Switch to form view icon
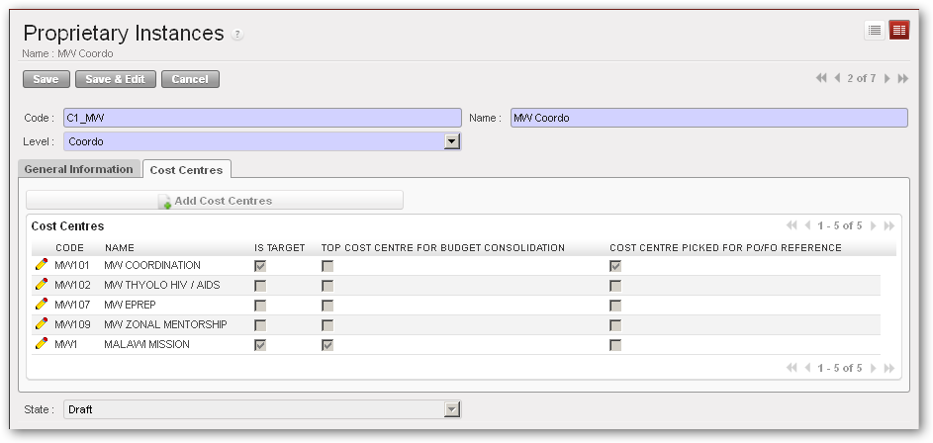 coord(898,31)
